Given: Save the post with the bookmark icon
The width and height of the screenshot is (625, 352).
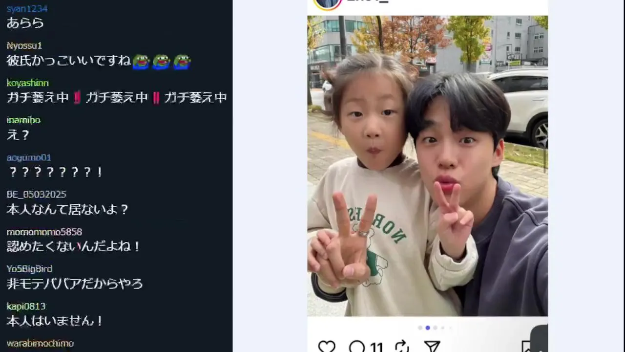Looking at the screenshot, I should 527,347.
